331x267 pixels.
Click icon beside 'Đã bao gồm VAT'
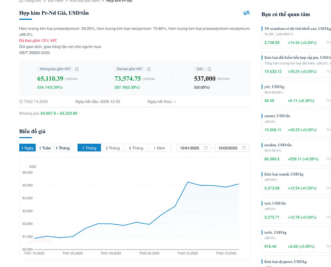point(152,69)
